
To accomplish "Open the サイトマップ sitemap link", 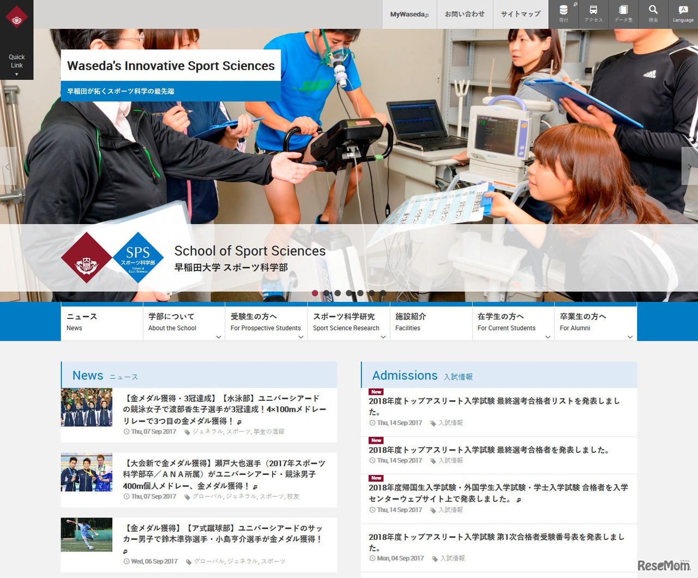I will 520,14.
